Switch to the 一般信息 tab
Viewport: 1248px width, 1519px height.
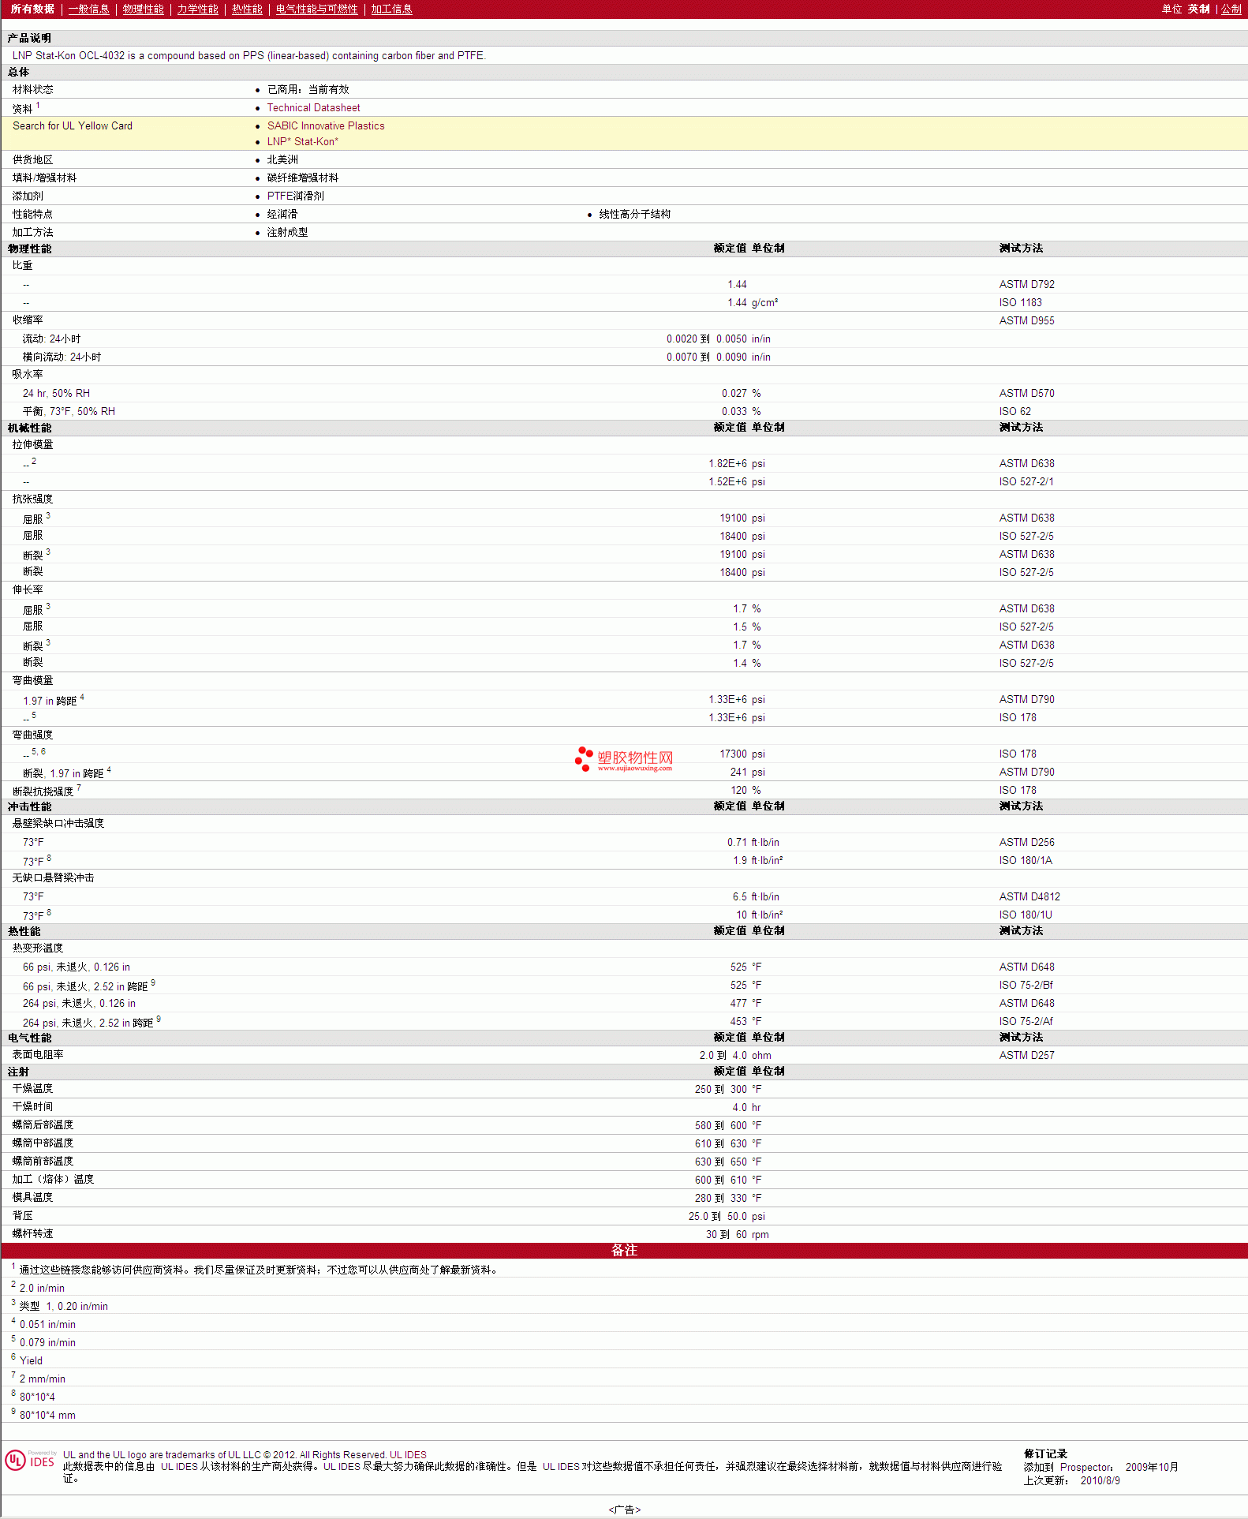89,9
